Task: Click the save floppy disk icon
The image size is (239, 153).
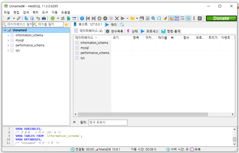Action: [142, 18]
